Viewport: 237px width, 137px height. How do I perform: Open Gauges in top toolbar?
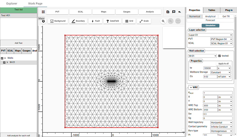point(127,12)
